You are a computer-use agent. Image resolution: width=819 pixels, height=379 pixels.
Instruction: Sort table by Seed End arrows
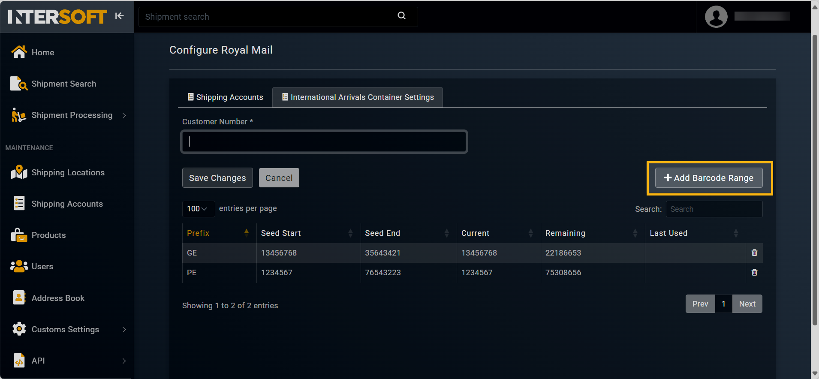click(x=446, y=233)
